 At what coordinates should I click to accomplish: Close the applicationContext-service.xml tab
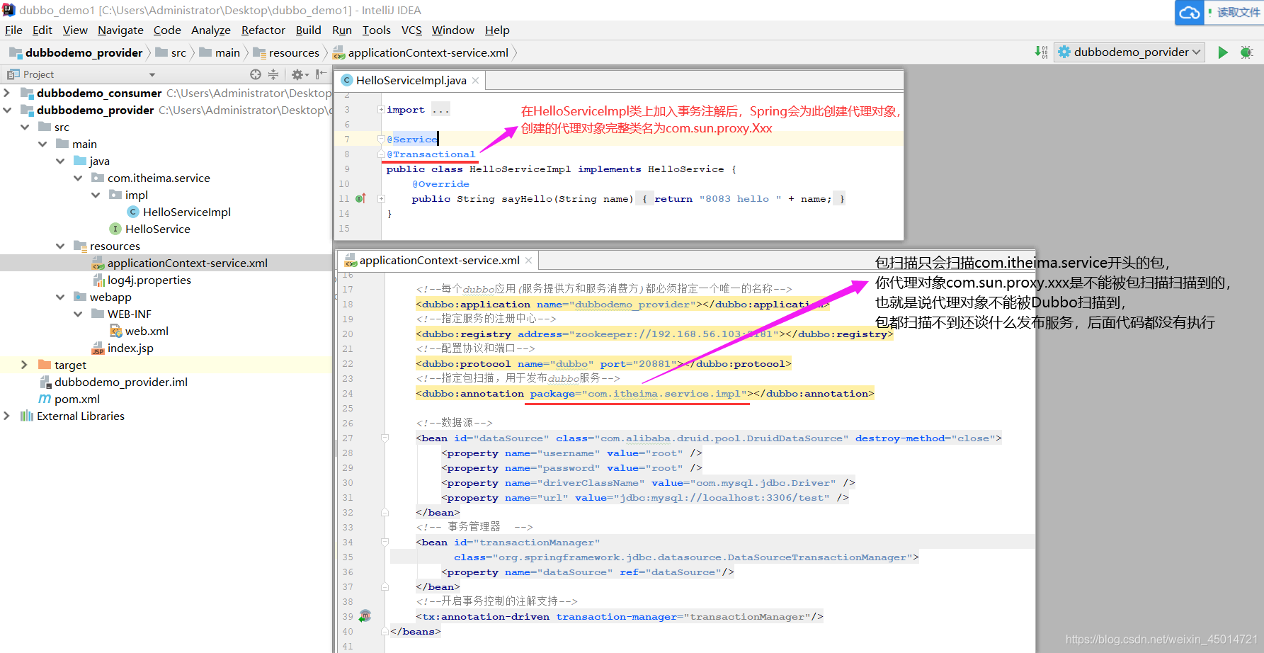528,260
